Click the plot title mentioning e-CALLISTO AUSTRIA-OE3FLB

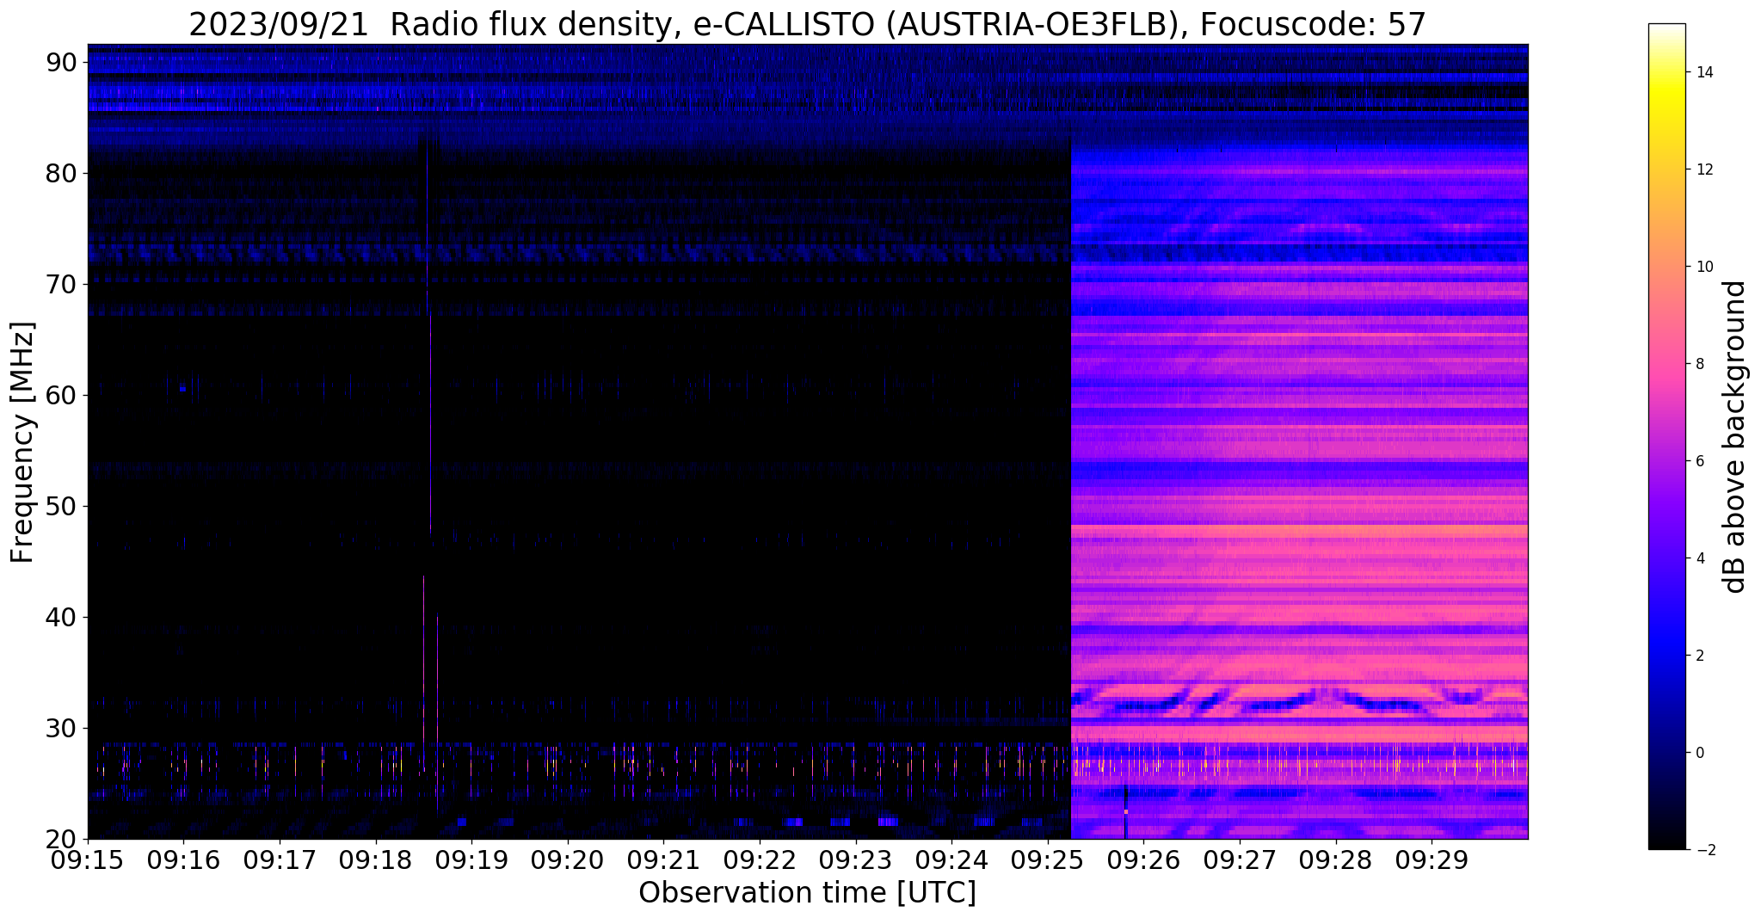[808, 25]
